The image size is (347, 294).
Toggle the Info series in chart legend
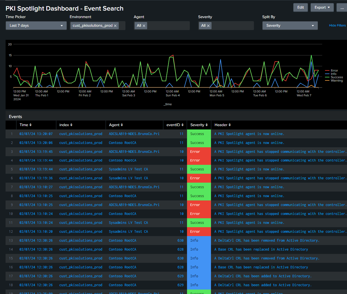pos(333,74)
